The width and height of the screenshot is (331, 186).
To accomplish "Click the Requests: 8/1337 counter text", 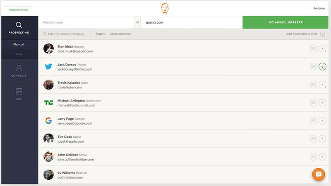I will [19, 9].
